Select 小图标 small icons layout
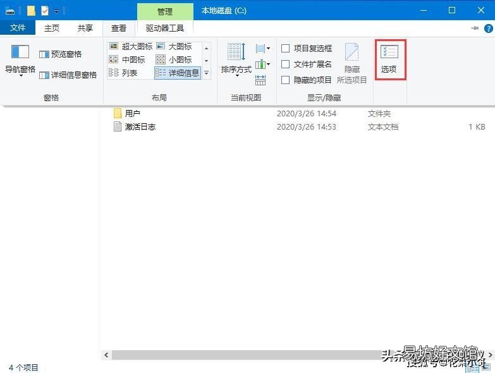This screenshot has width=495, height=373. pyautogui.click(x=174, y=59)
